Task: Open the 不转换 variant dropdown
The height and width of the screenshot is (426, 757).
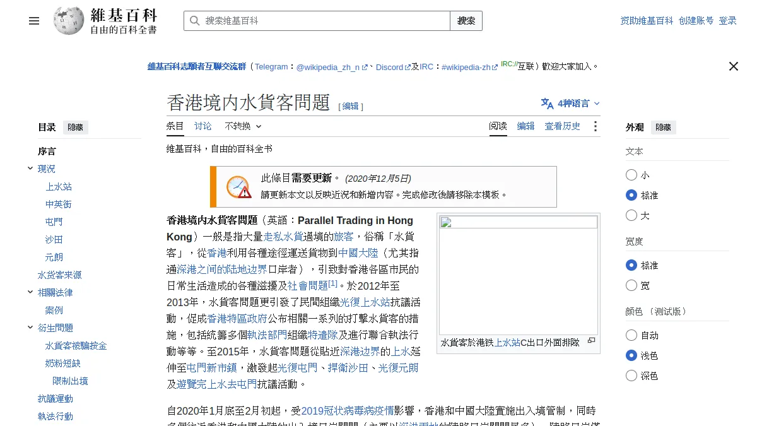Action: tap(243, 126)
